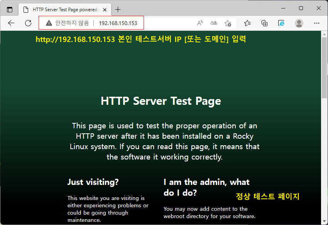Click the '안전하지 않음' security label
The width and height of the screenshot is (328, 225).
(72, 23)
